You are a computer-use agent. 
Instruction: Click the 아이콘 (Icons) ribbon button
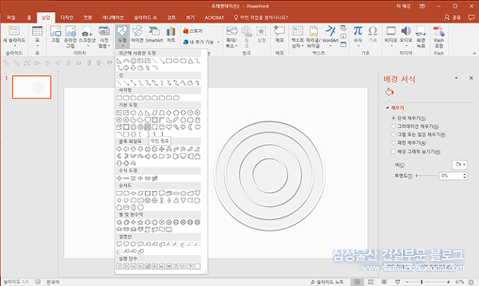click(x=137, y=34)
